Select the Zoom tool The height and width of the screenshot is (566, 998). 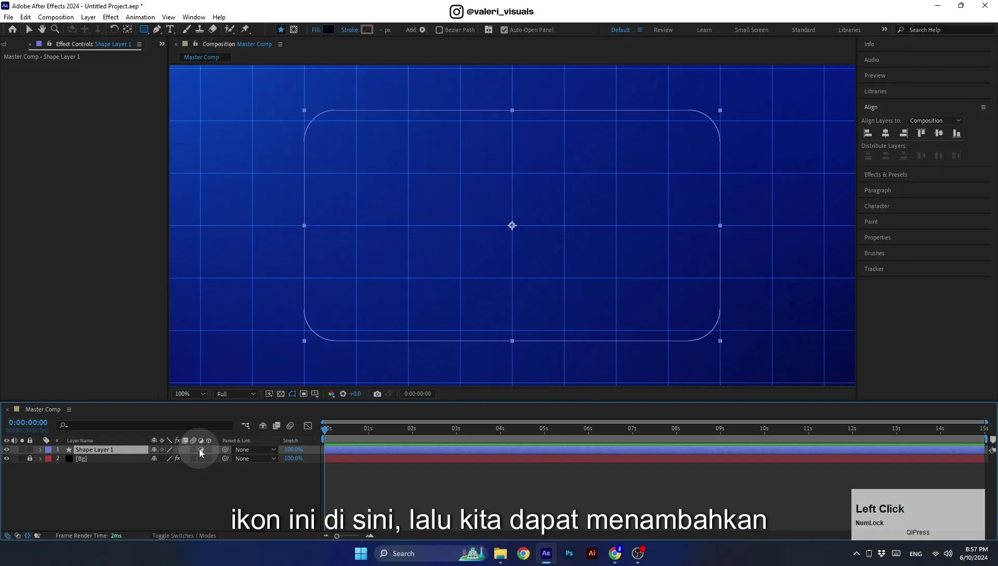(55, 30)
